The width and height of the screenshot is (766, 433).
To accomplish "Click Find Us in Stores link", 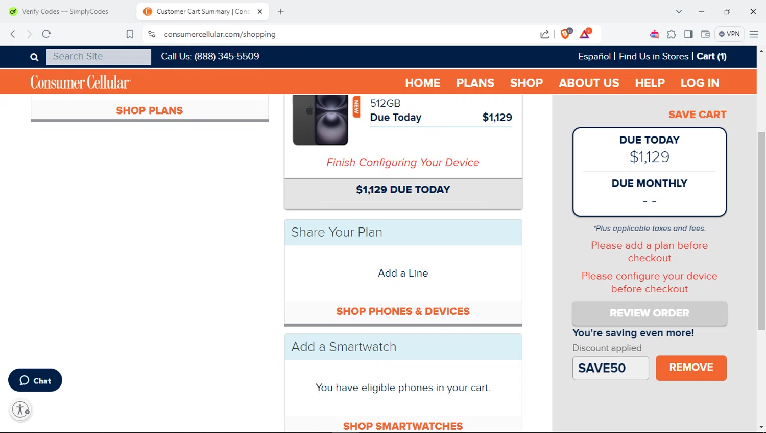I will [x=654, y=56].
